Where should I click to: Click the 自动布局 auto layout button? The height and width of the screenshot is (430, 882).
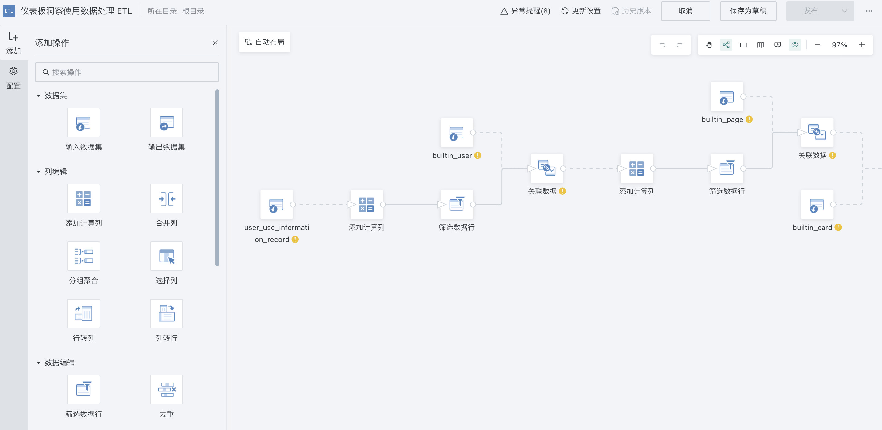(264, 42)
